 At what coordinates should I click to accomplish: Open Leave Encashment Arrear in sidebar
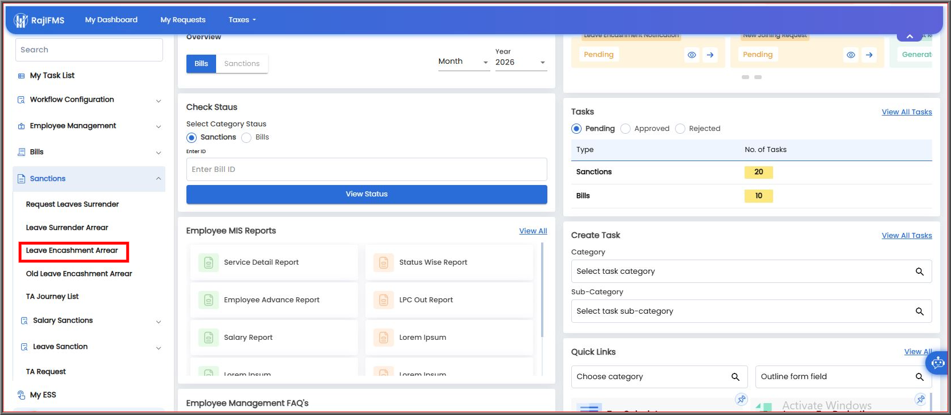(x=72, y=250)
